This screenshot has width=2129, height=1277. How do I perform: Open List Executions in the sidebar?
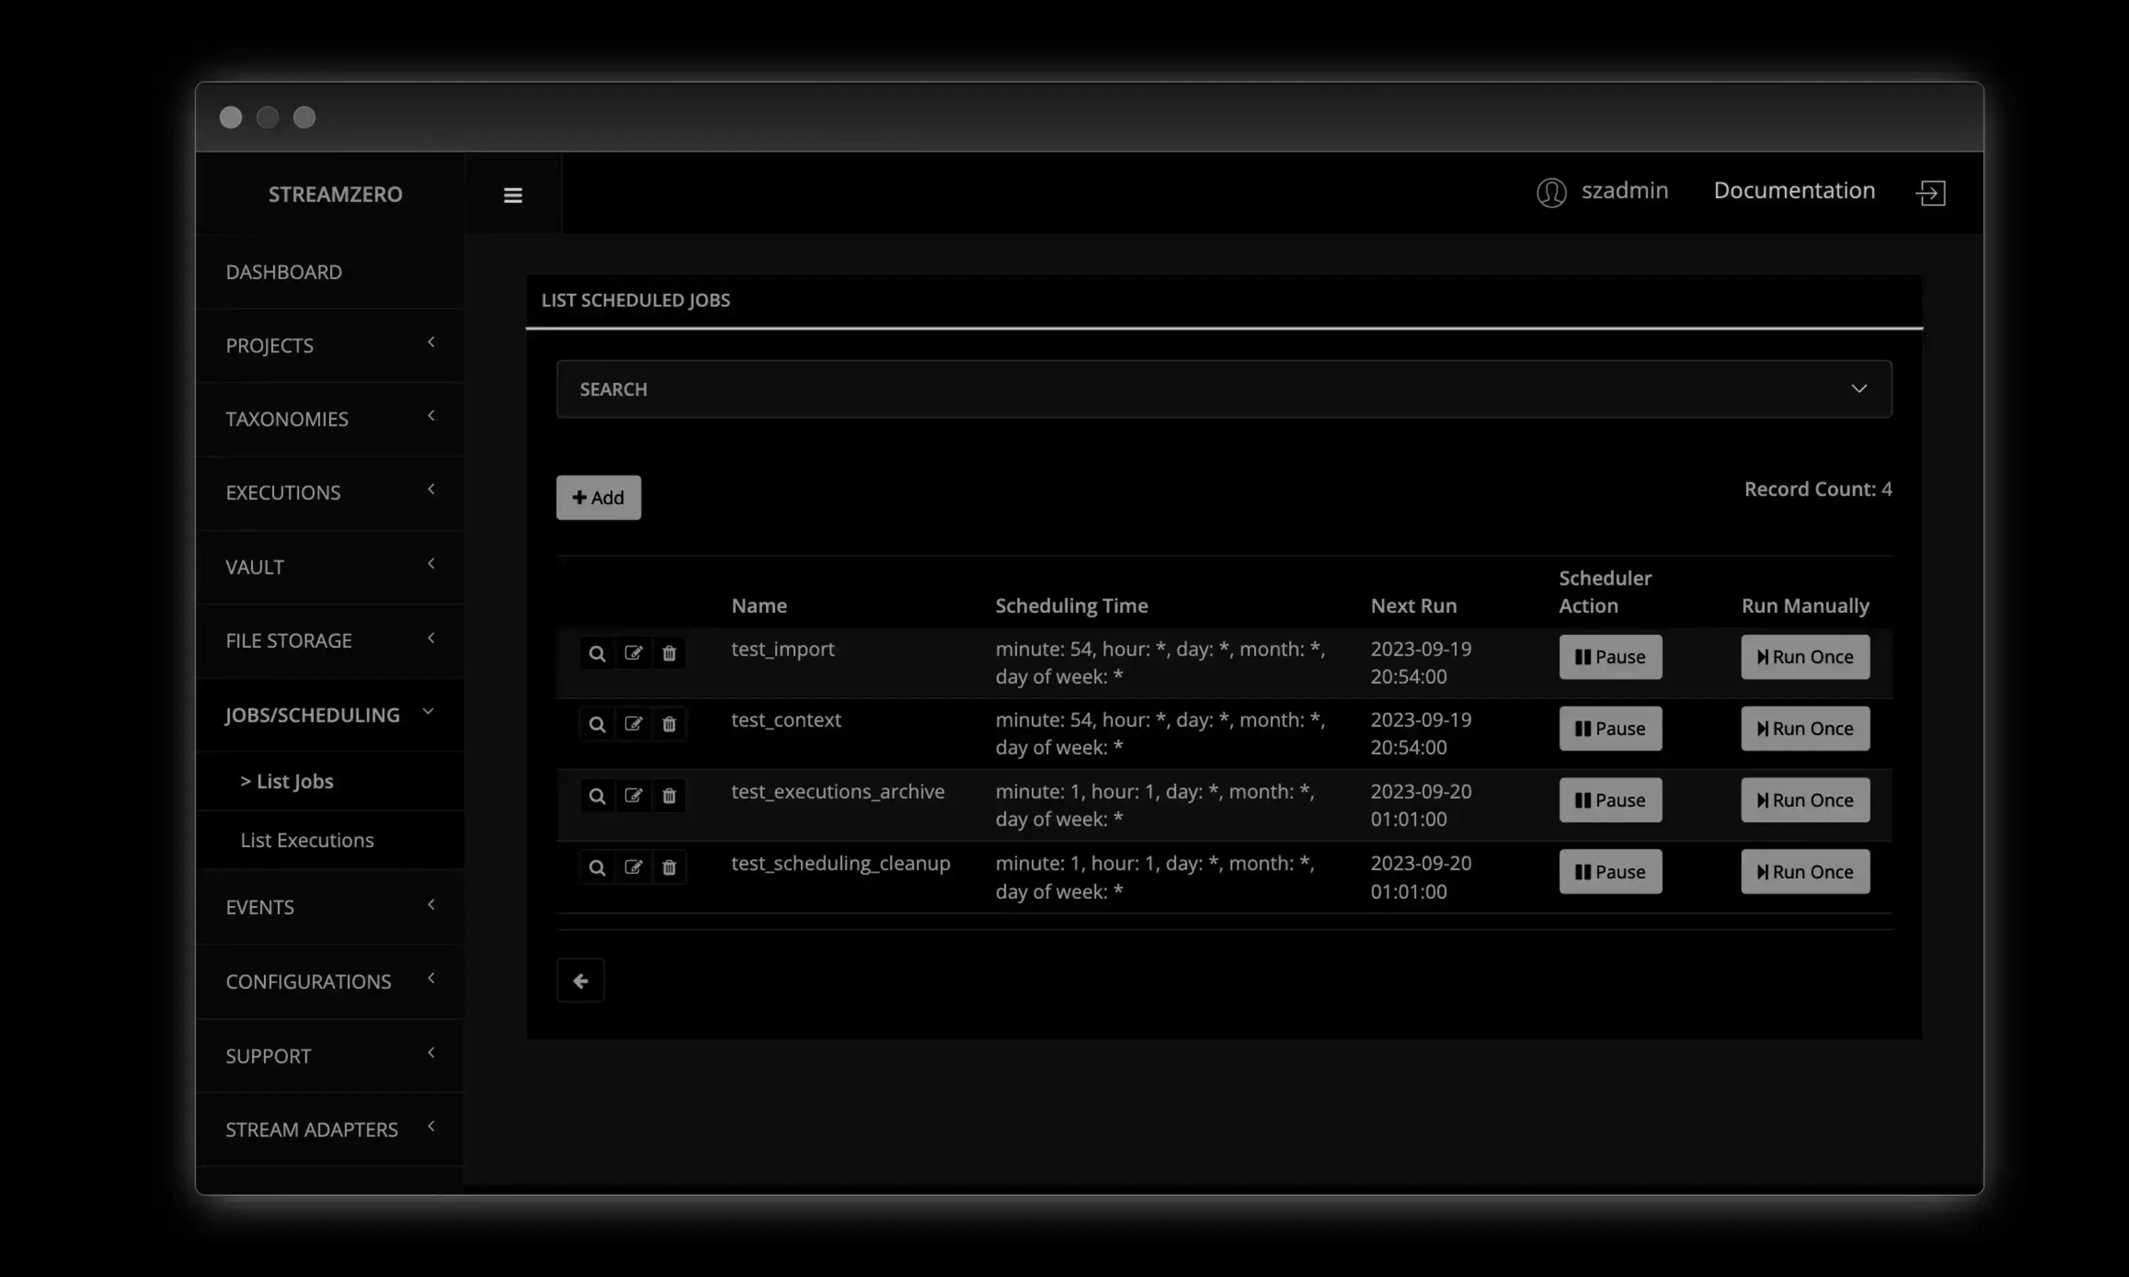pos(307,840)
